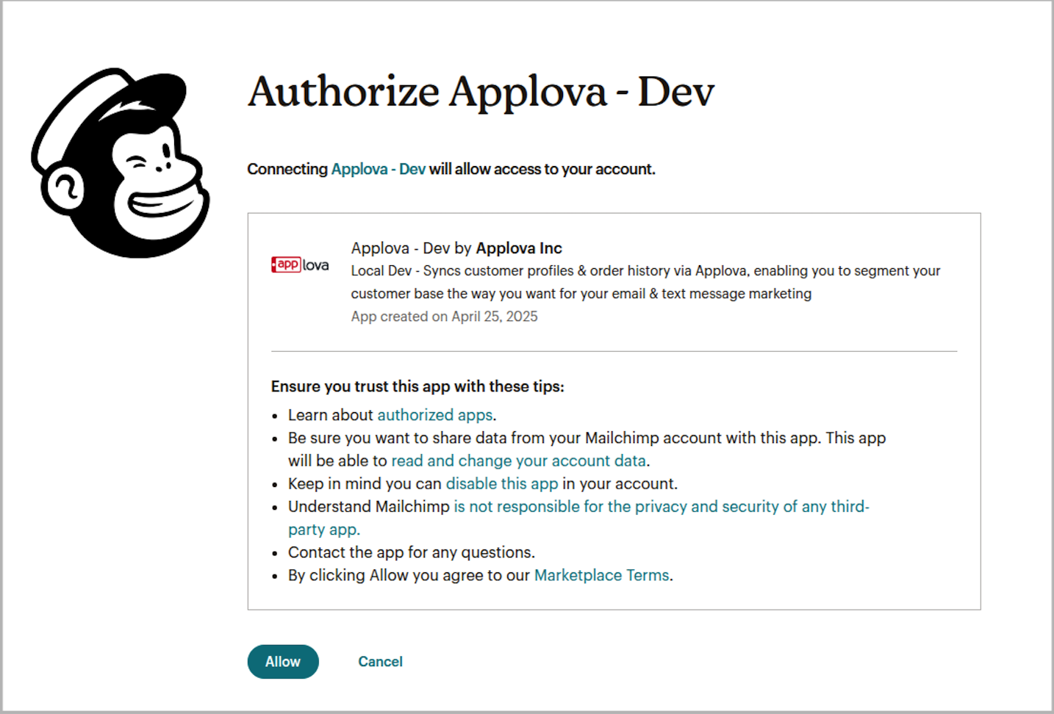Click the bold Applova Inc developer name
The image size is (1054, 714).
click(519, 248)
